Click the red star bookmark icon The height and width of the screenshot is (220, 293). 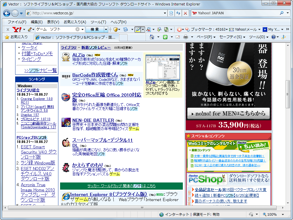click(x=179, y=30)
